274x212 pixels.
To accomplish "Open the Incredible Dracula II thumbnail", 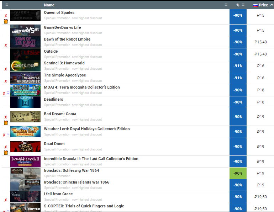I will (x=25, y=161).
